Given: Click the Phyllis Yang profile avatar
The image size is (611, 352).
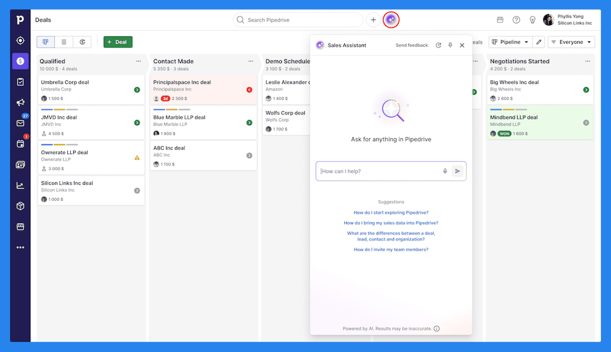Looking at the screenshot, I should (549, 20).
